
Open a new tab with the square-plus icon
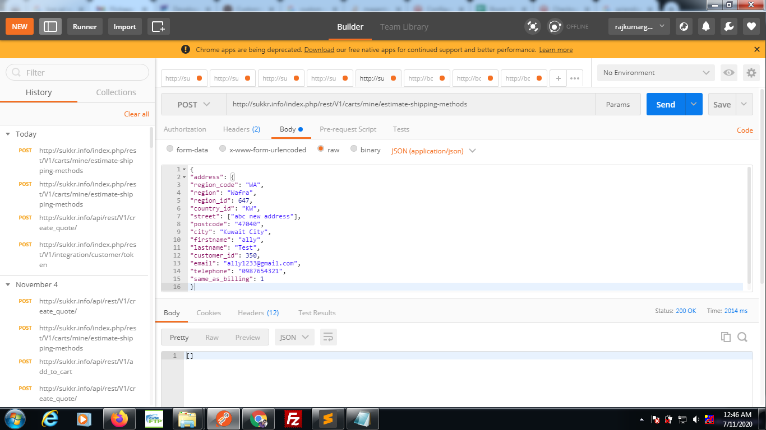click(x=158, y=26)
